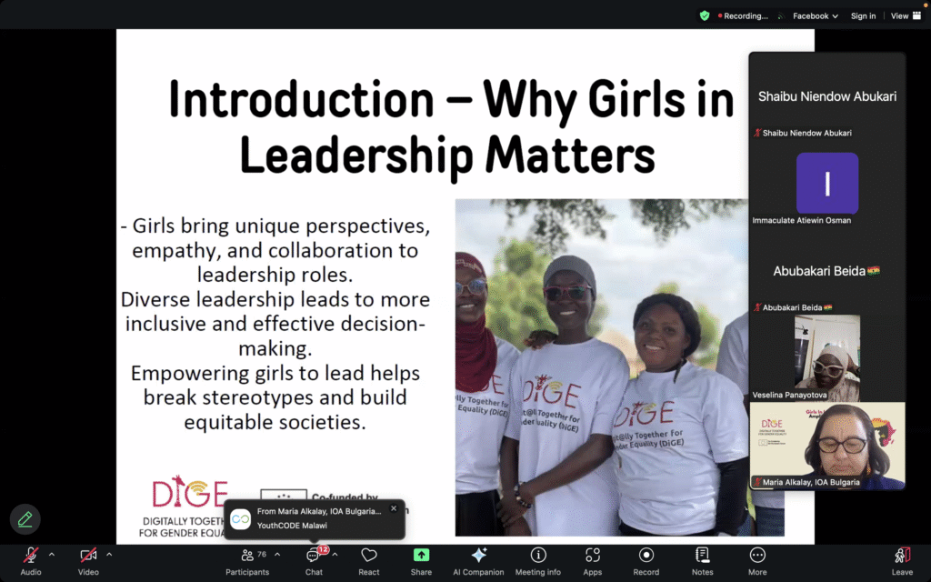The height and width of the screenshot is (582, 931).
Task: Open the React emoji menu
Action: 369,556
